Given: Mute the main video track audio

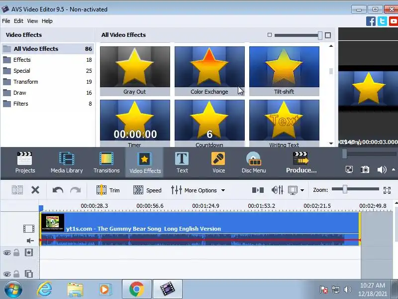Looking at the screenshot, I should [x=30, y=241].
